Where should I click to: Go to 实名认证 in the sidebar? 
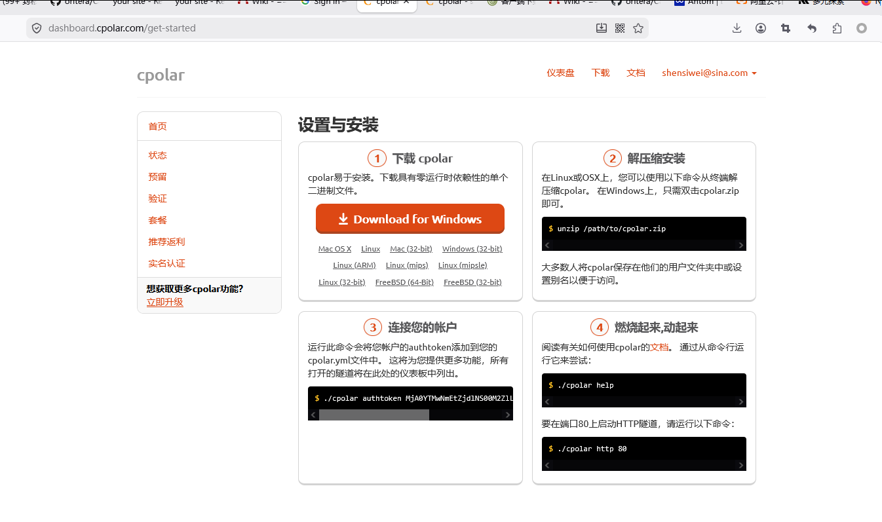tap(166, 263)
